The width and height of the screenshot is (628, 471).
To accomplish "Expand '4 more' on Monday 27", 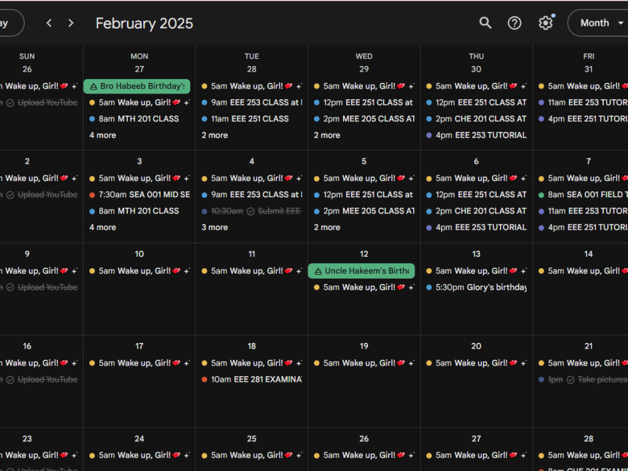I will [102, 136].
